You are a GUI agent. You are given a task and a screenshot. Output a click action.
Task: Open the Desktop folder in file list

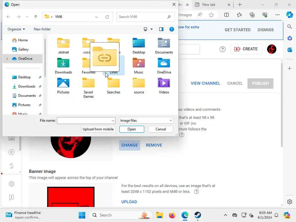[x=139, y=46]
